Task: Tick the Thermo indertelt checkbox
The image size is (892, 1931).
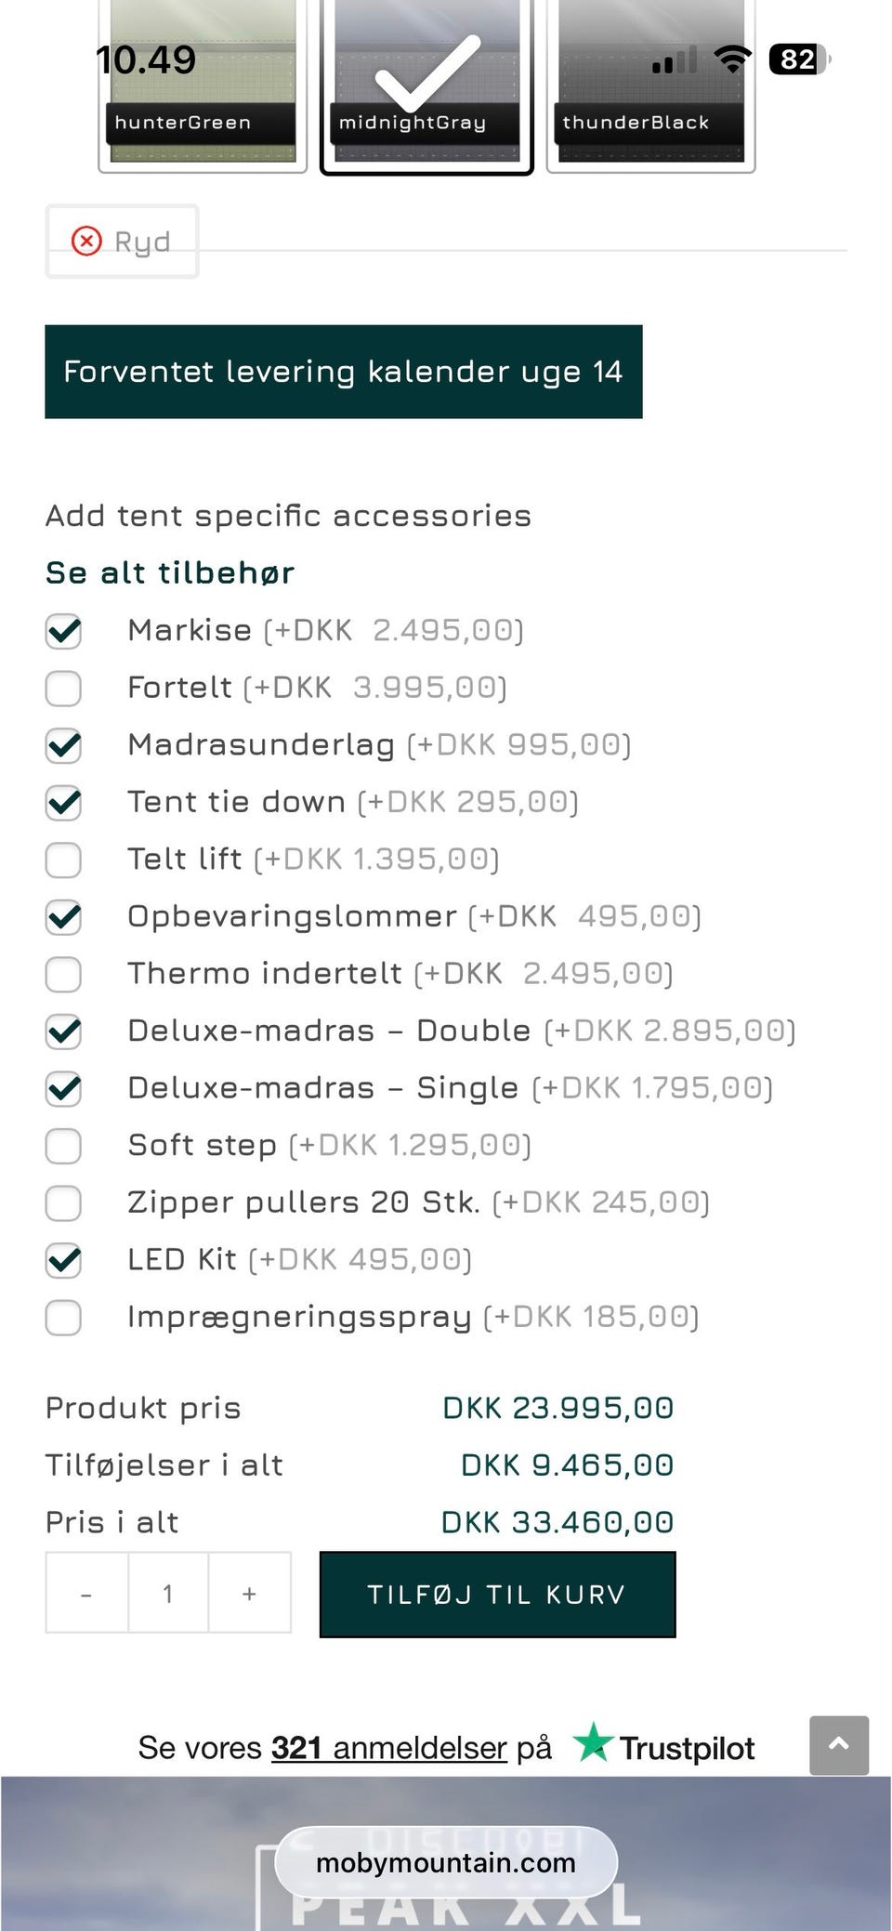Action: tap(63, 974)
